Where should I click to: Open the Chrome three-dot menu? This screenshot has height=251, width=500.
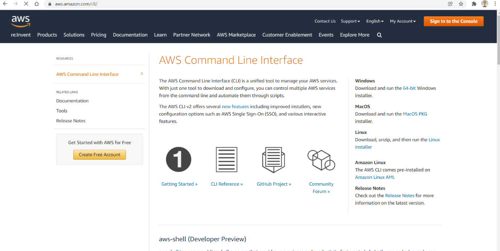coord(495,4)
